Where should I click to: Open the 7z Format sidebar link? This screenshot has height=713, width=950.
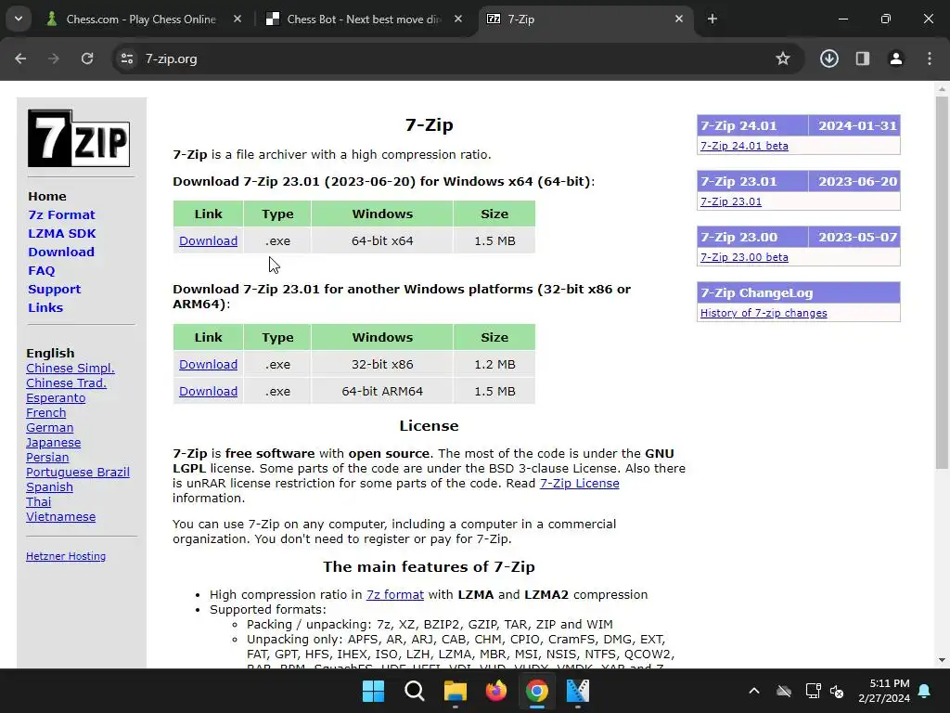[61, 214]
